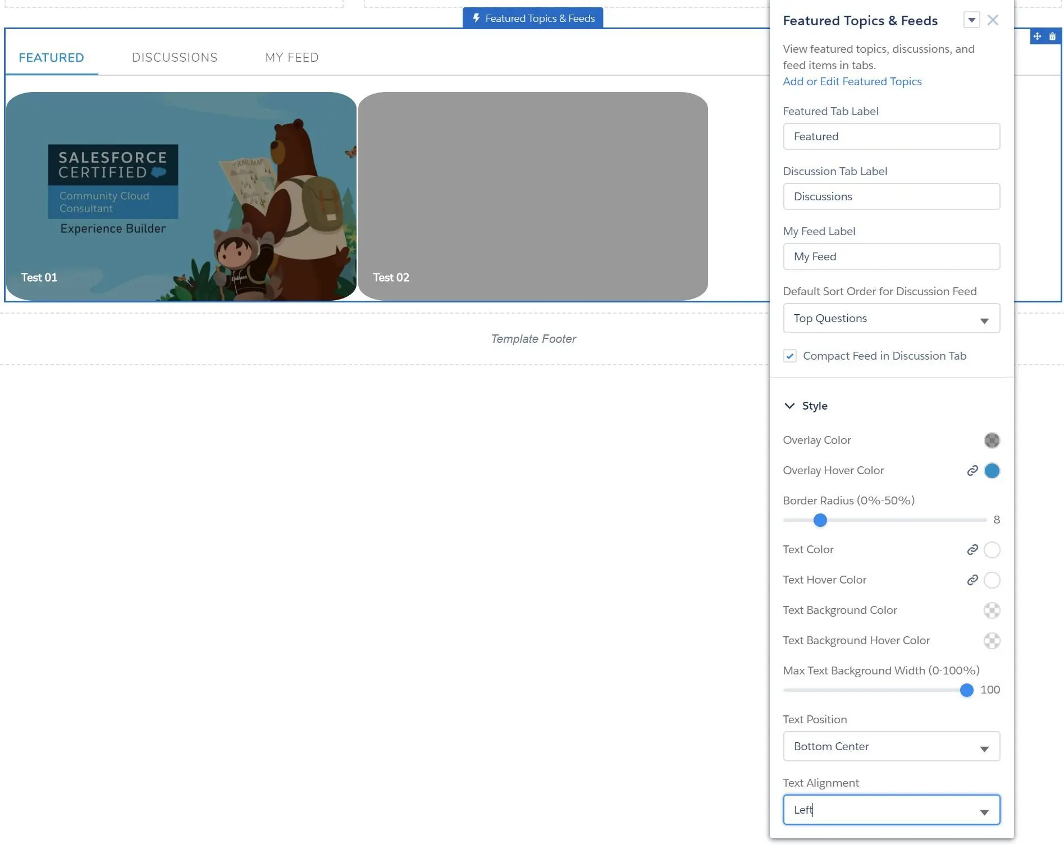Switch to the FEATURED tab

tap(51, 57)
